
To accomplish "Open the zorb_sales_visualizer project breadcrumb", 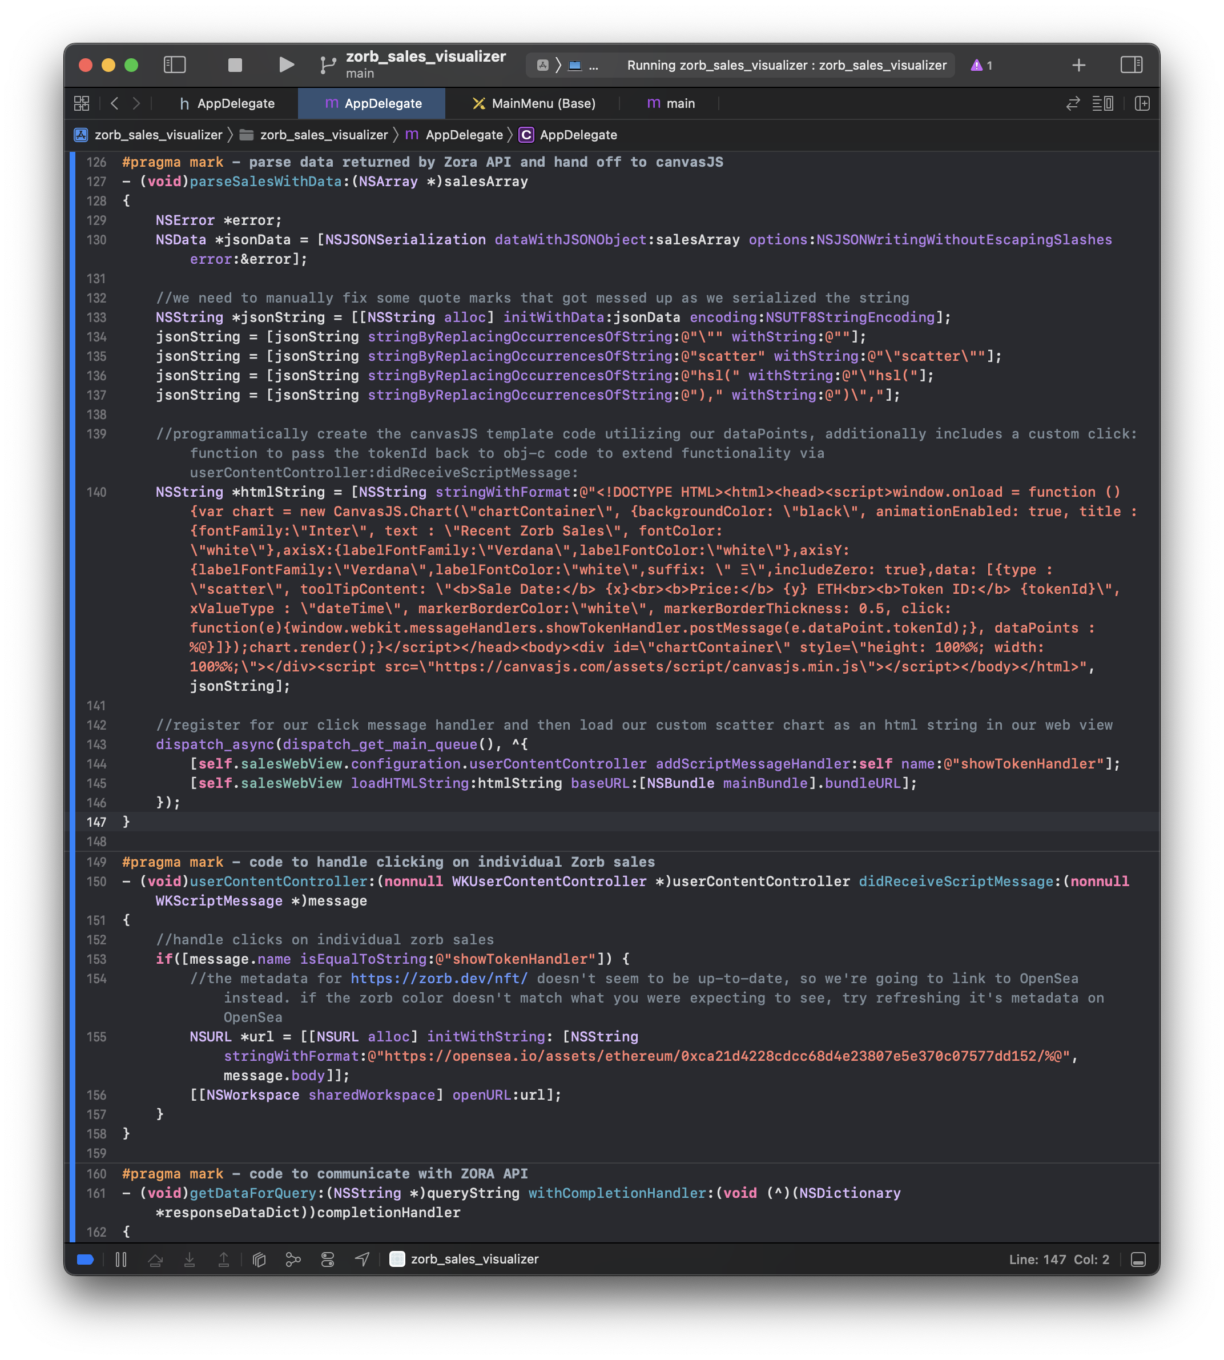I will tap(158, 135).
